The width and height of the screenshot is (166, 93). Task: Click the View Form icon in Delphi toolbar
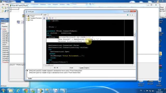(x=5, y=11)
